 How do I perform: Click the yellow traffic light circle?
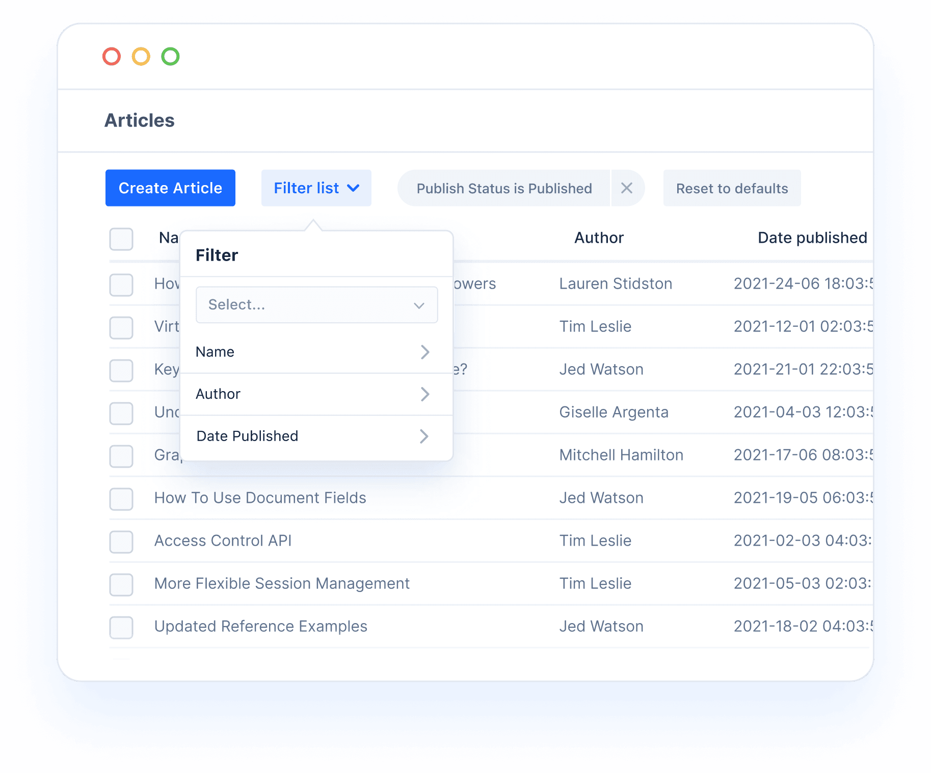point(141,57)
